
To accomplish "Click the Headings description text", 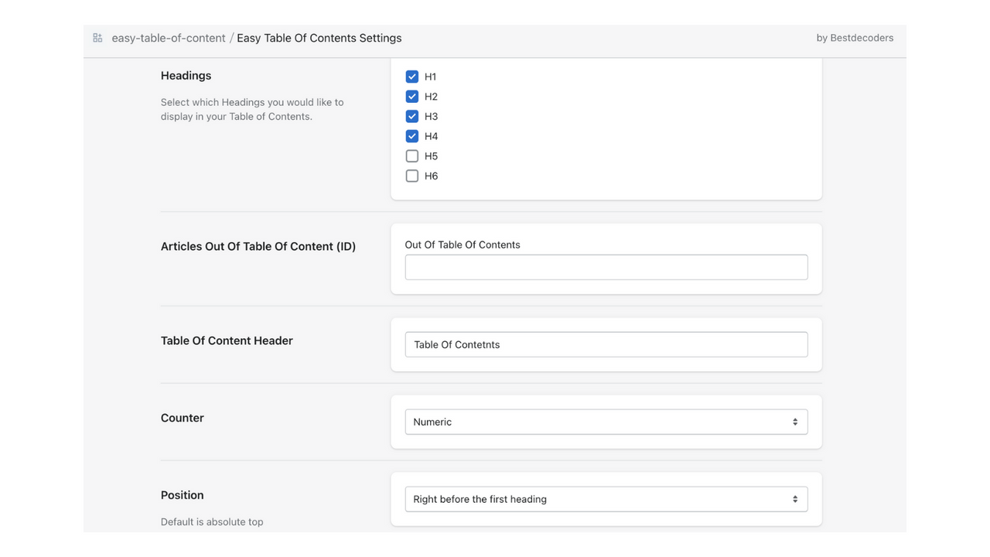I will tap(252, 109).
